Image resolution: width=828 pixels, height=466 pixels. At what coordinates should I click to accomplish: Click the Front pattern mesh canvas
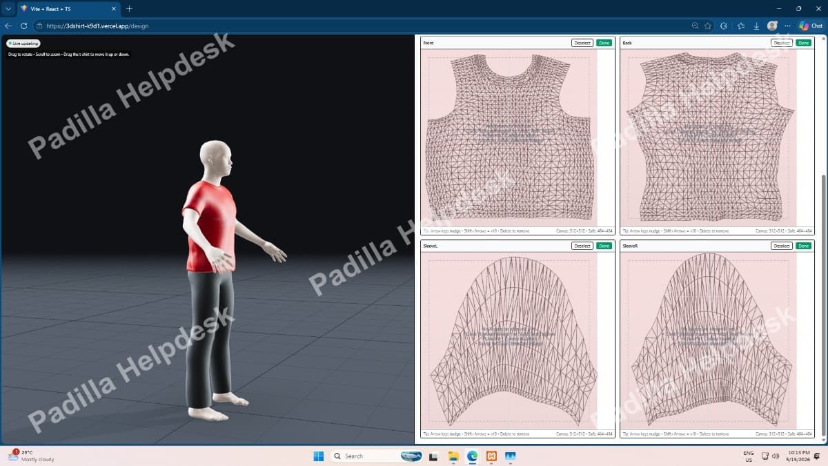coord(509,138)
